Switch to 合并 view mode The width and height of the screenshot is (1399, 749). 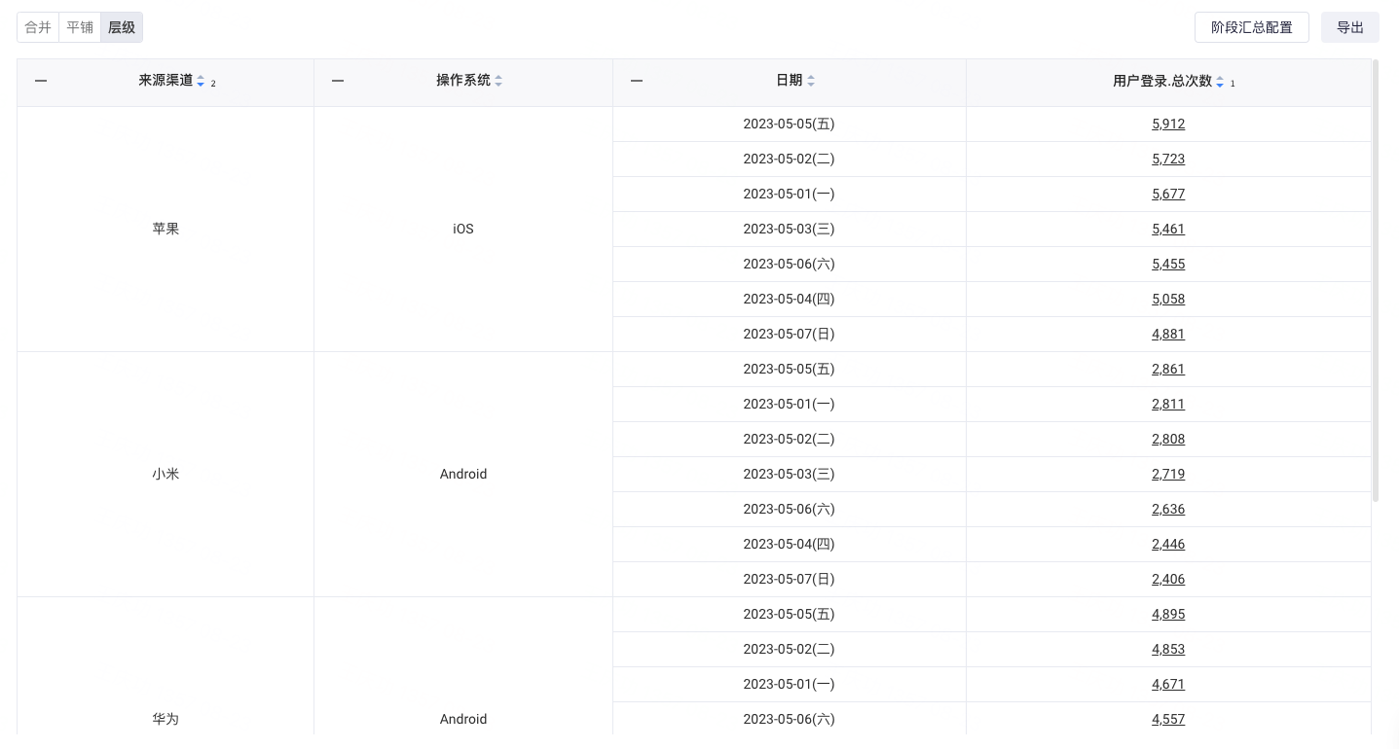38,27
